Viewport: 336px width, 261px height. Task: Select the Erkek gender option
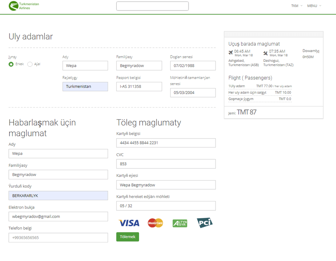click(x=11, y=64)
